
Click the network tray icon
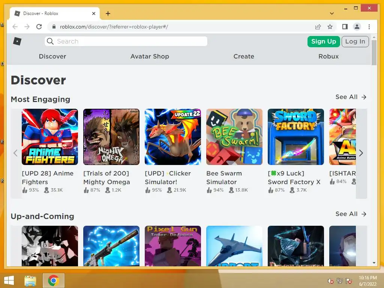tap(340, 280)
